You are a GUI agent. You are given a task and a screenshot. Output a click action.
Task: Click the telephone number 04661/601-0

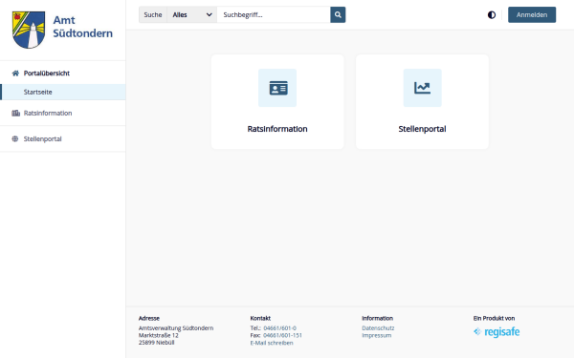(279, 328)
